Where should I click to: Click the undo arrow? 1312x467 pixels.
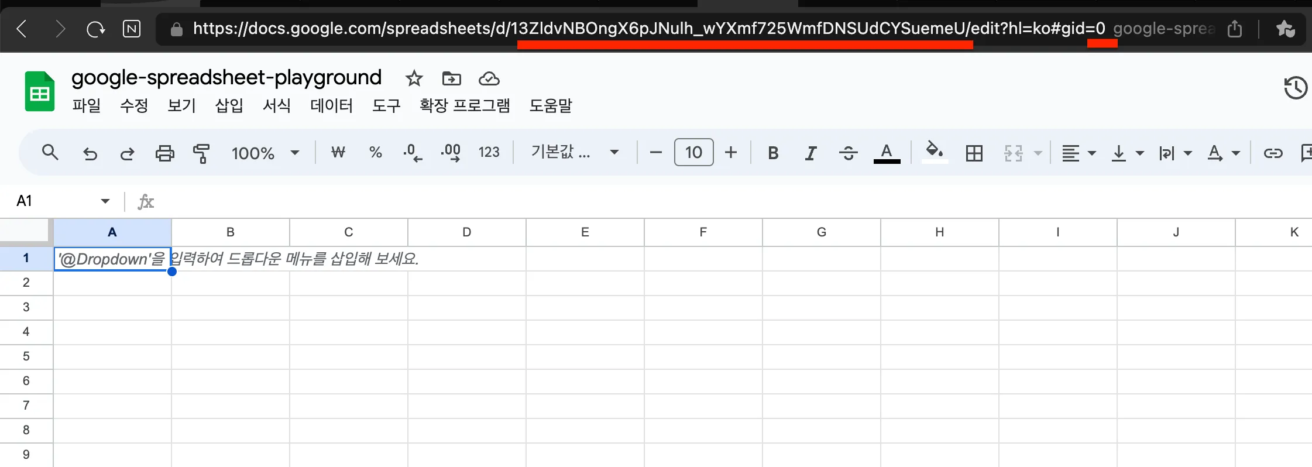click(90, 153)
